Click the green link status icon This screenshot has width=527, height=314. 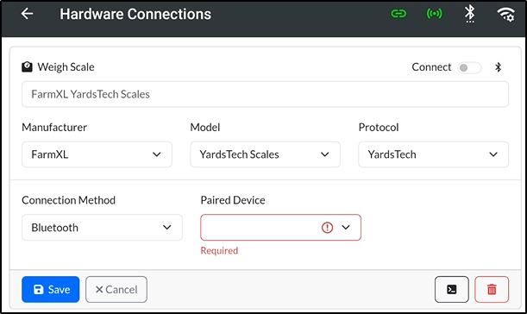click(398, 14)
